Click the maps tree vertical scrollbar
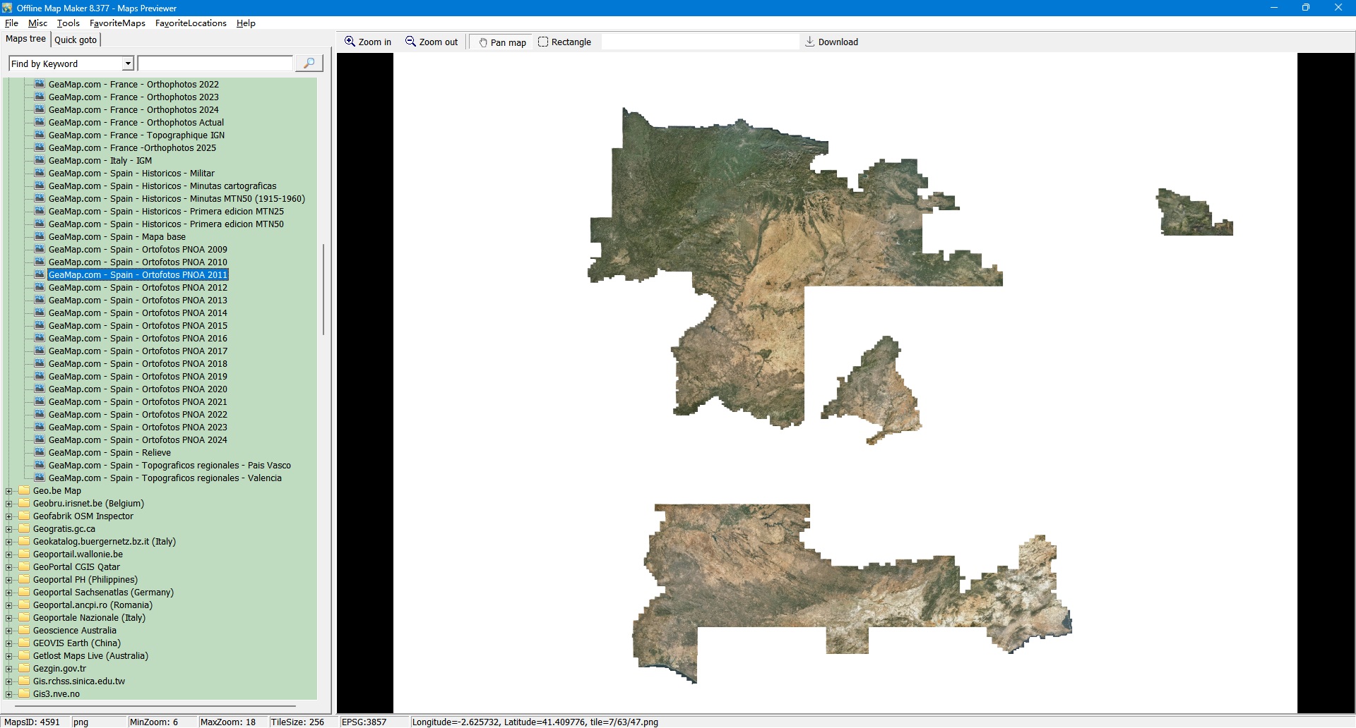Screen dimensions: 1356x728 click(323, 289)
